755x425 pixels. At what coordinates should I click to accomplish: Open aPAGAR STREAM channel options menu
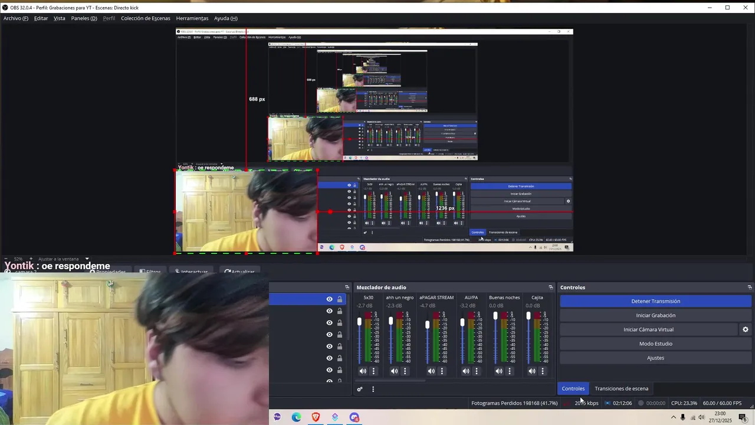(x=442, y=371)
